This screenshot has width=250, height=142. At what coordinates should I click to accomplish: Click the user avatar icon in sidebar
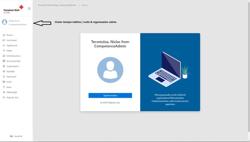[x=5, y=22]
